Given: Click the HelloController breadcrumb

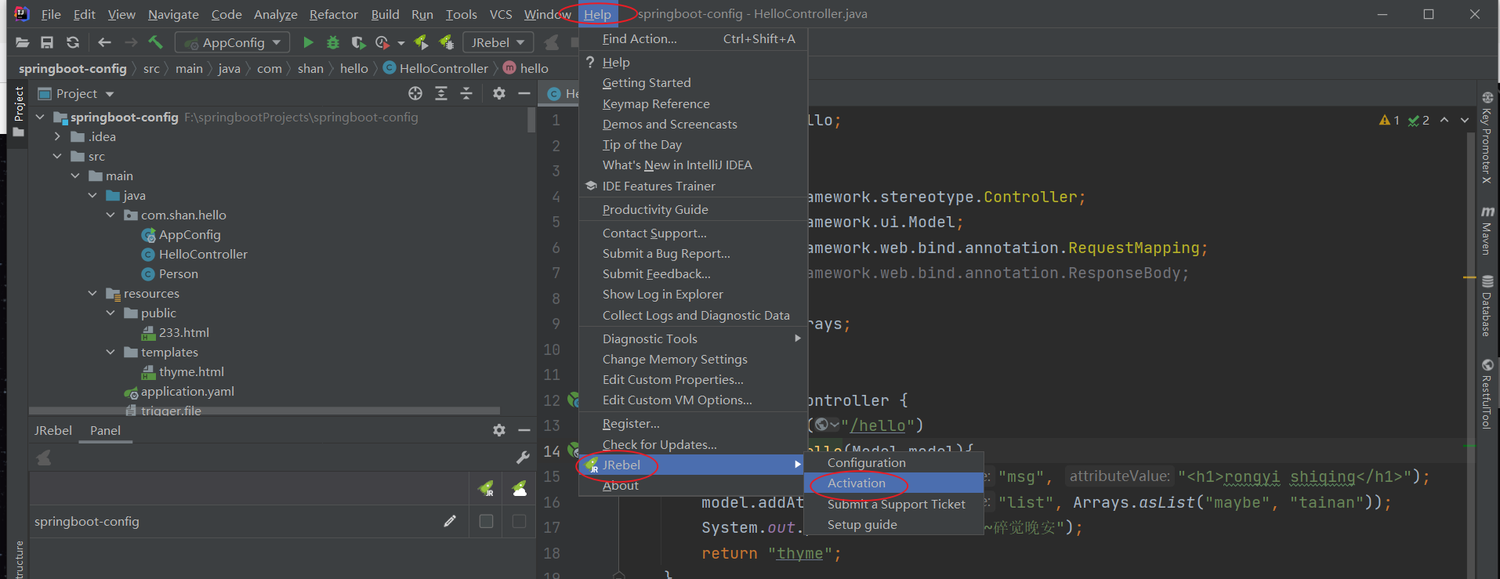Looking at the screenshot, I should tap(435, 68).
